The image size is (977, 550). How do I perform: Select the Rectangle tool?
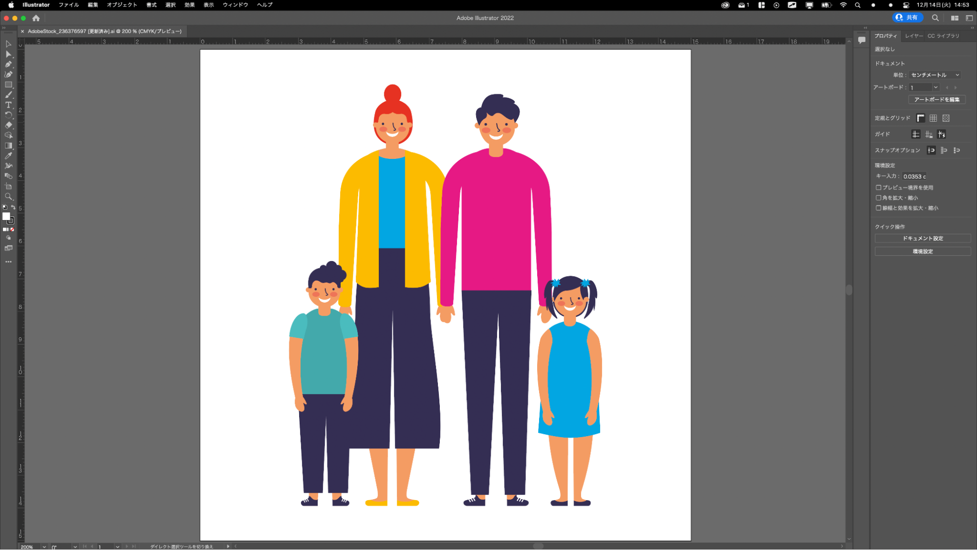pyautogui.click(x=8, y=85)
